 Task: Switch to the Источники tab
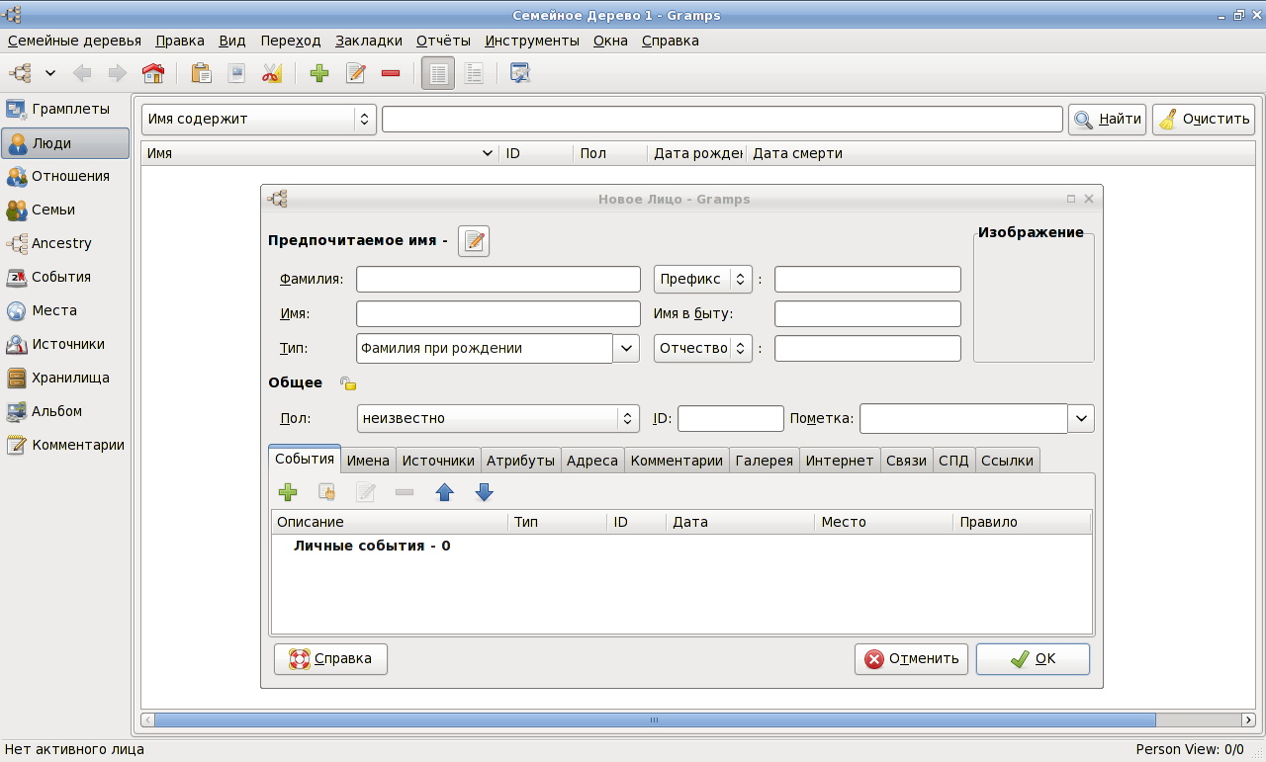(x=438, y=461)
